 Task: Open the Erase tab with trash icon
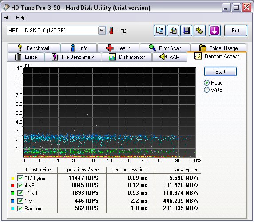tap(26, 57)
